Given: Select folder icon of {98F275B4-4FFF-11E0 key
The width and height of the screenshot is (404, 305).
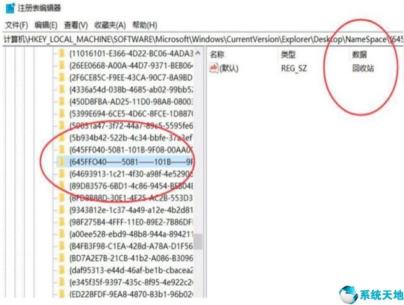Looking at the screenshot, I should (62, 222).
